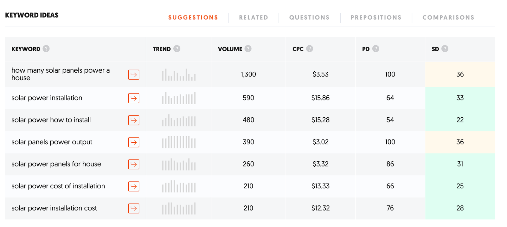Image resolution: width=507 pixels, height=227 pixels.
Task: Click arrow icon for 'solar power cost of installation'
Action: [134, 186]
